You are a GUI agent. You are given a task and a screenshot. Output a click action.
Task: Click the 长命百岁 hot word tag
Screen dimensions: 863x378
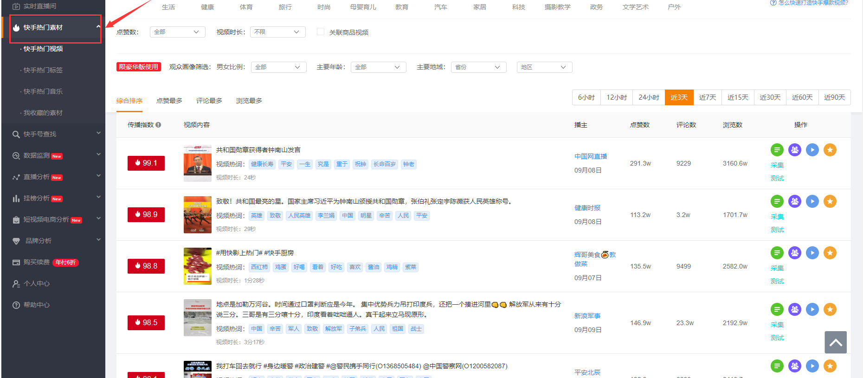point(385,164)
